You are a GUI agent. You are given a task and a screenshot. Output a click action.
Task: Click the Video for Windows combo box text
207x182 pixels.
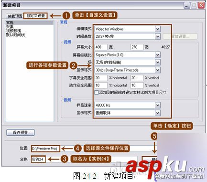109,29
